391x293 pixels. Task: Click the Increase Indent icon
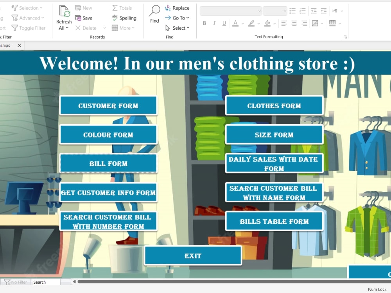pos(314,11)
